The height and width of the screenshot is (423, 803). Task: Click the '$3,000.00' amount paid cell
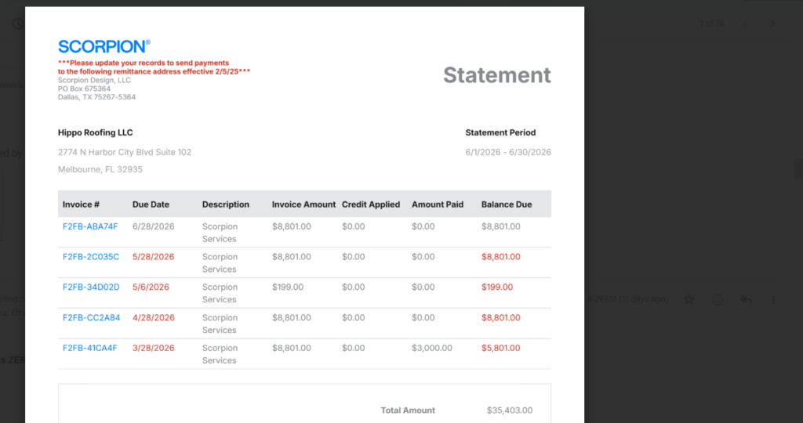(432, 348)
